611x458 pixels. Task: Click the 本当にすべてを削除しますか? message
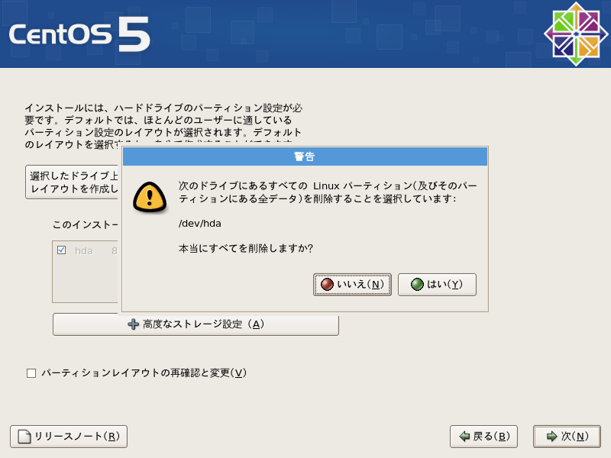pyautogui.click(x=246, y=249)
